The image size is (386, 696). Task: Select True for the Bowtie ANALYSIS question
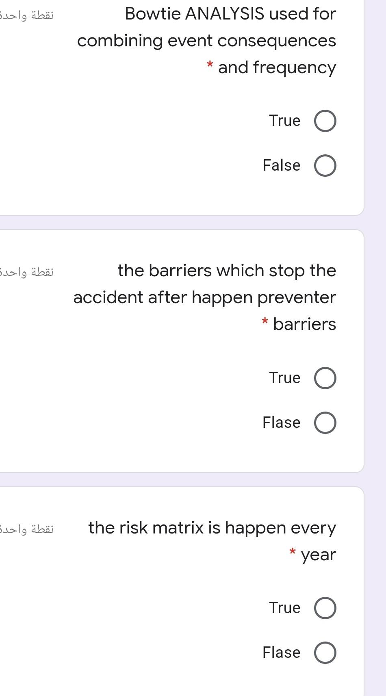tap(325, 120)
